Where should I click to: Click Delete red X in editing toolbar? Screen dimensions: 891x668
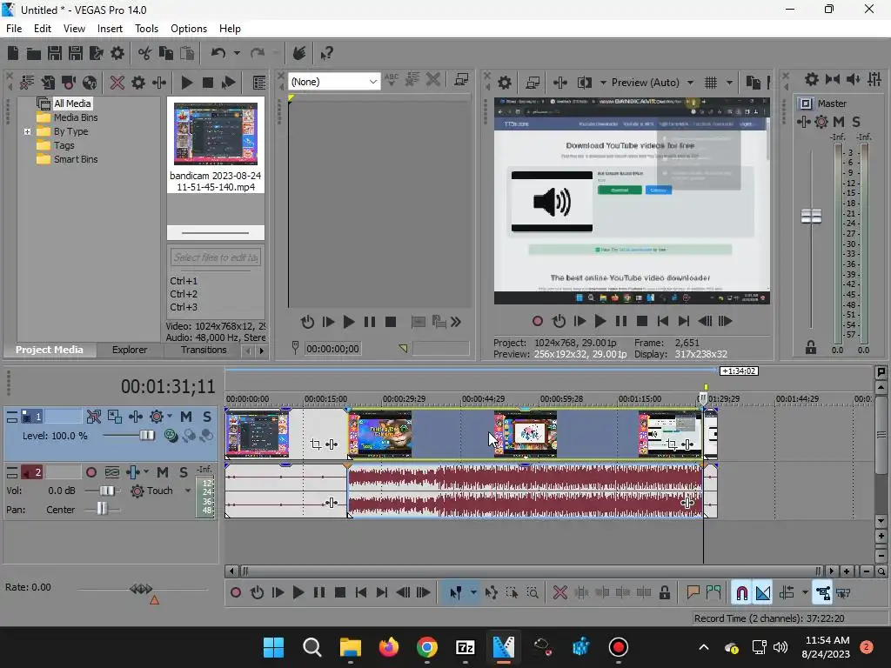tap(560, 593)
